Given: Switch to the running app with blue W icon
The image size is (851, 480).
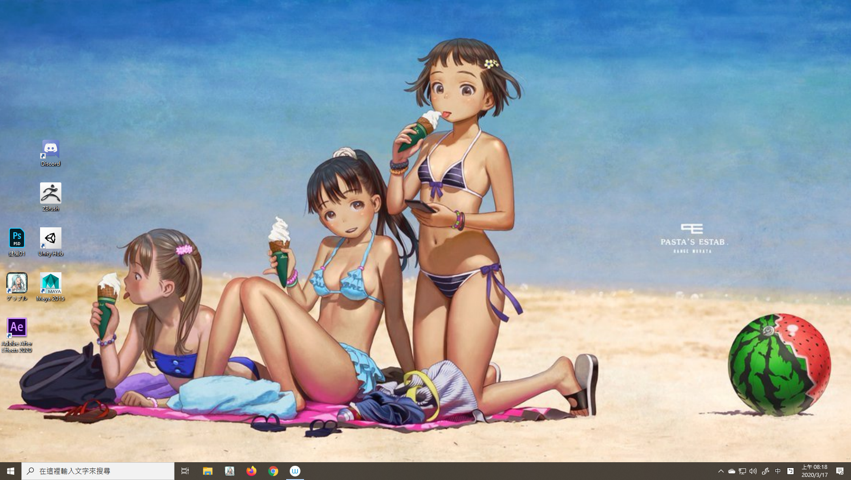Looking at the screenshot, I should tap(295, 471).
